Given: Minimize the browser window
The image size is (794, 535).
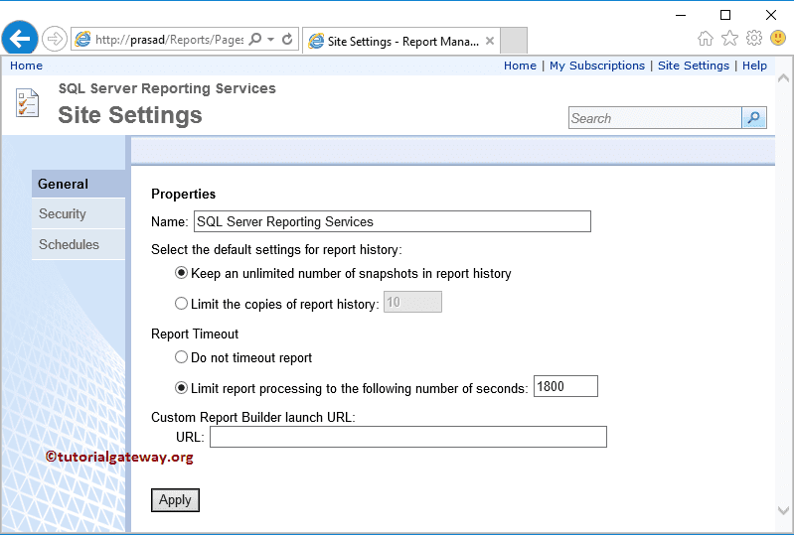Looking at the screenshot, I should click(681, 15).
